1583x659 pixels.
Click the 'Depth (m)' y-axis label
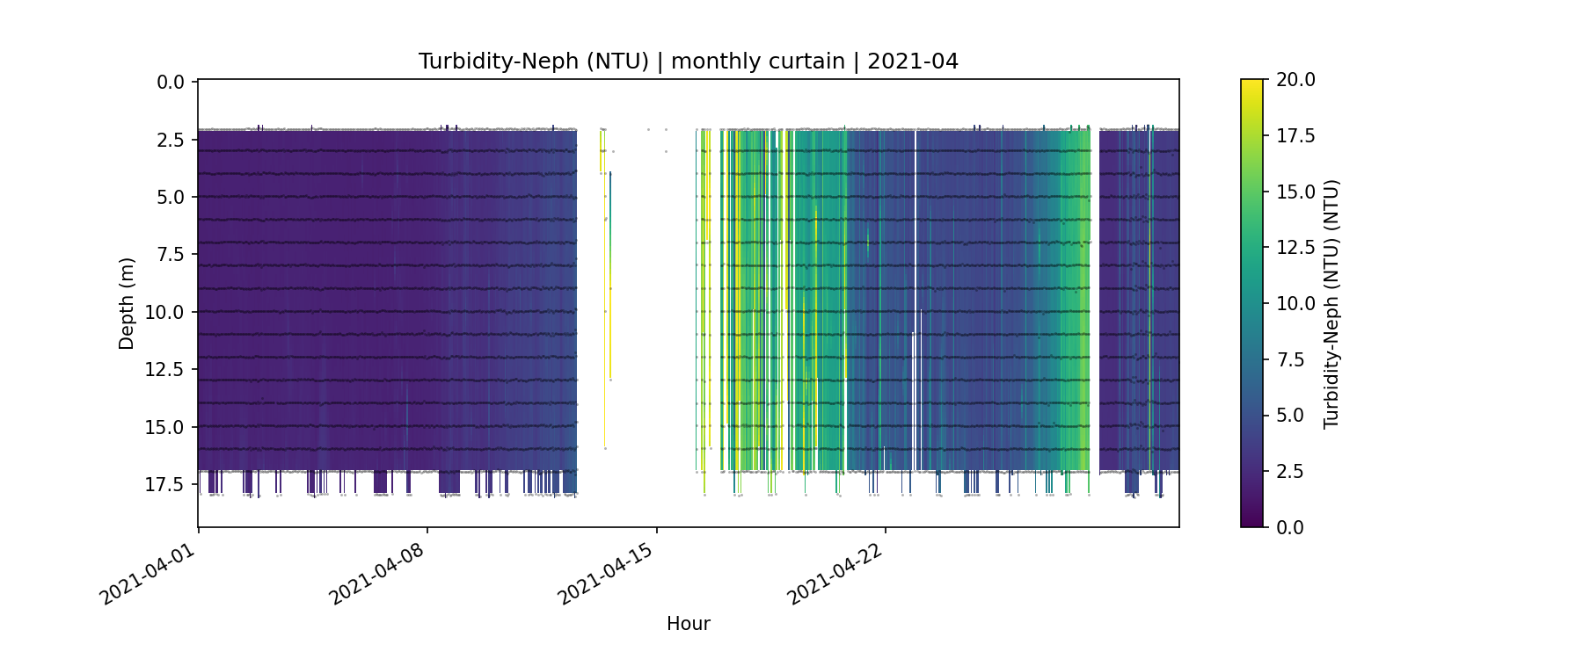click(127, 304)
